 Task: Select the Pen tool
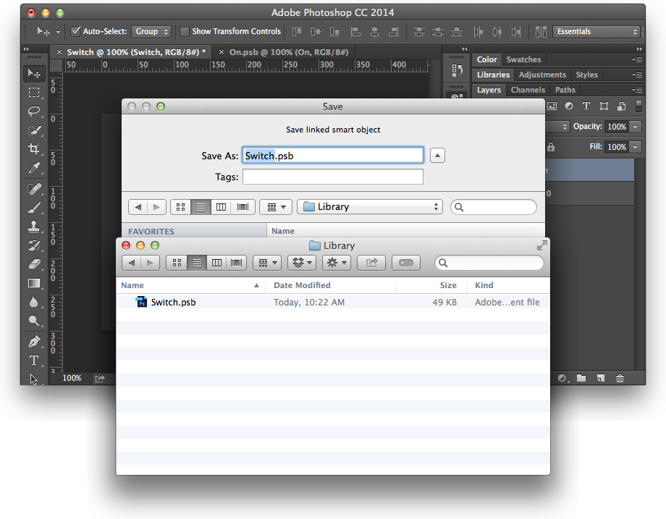point(34,342)
